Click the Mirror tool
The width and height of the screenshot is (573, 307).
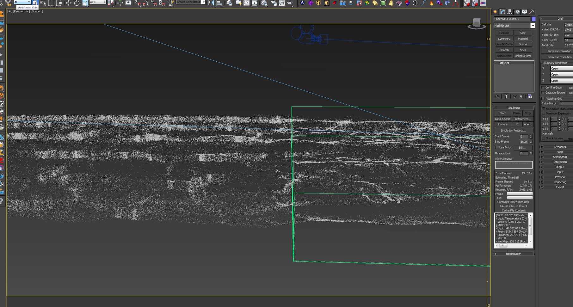click(211, 3)
